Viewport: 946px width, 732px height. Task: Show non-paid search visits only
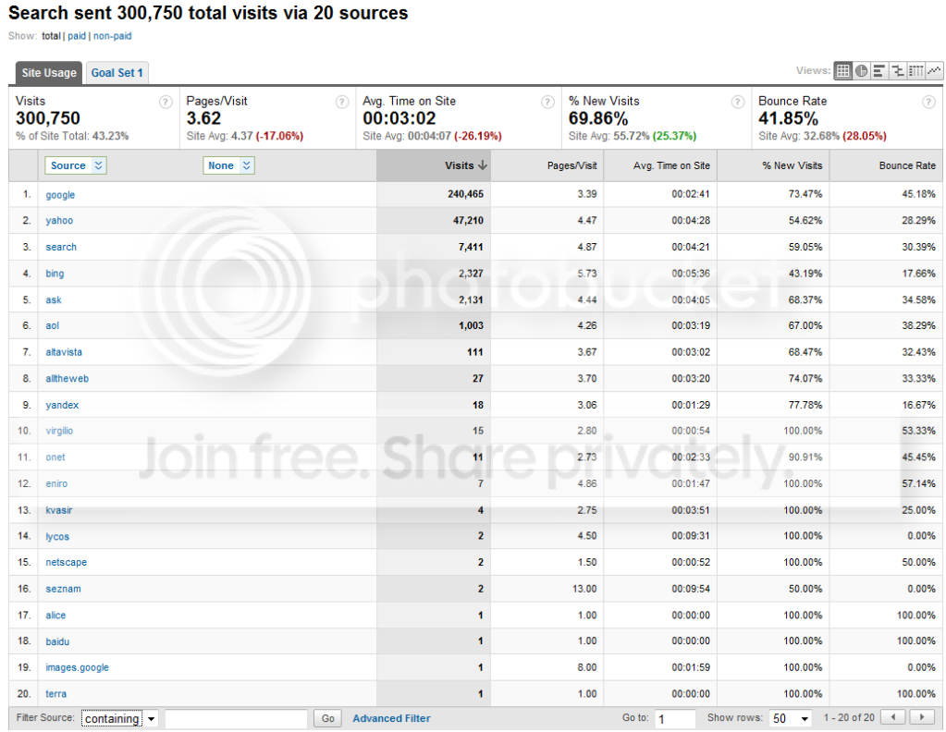coord(112,36)
